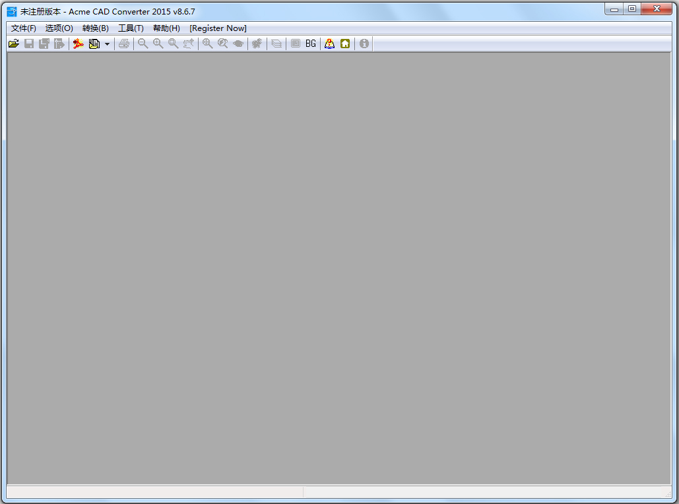This screenshot has height=504, width=679.
Task: Open the 转换(B) menu
Action: point(95,28)
